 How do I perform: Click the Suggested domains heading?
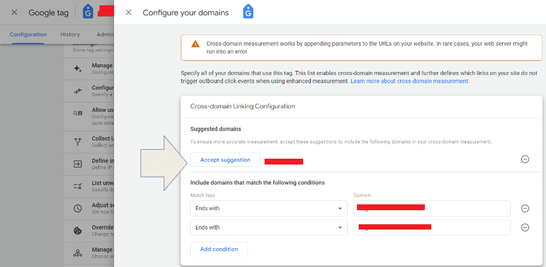tap(216, 129)
